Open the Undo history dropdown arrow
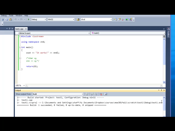This screenshot has width=175, height=131. click(x=18, y=19)
